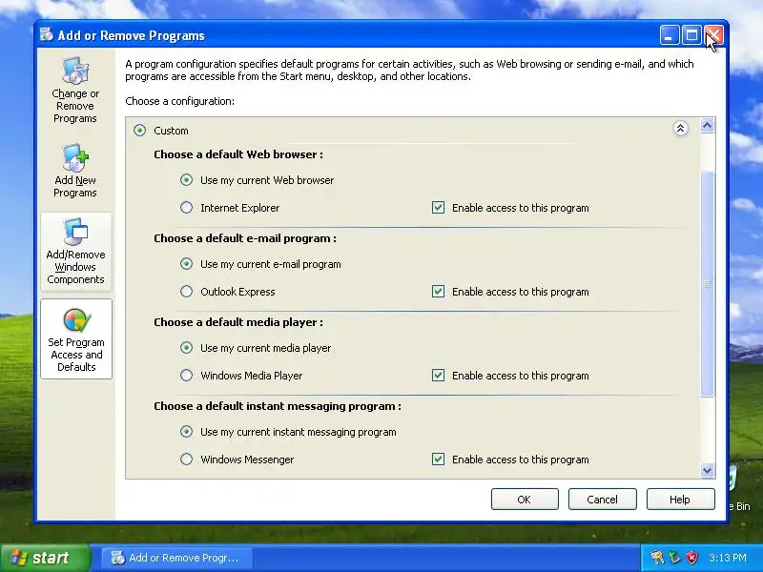Close the Add or Remove Programs window

click(713, 35)
